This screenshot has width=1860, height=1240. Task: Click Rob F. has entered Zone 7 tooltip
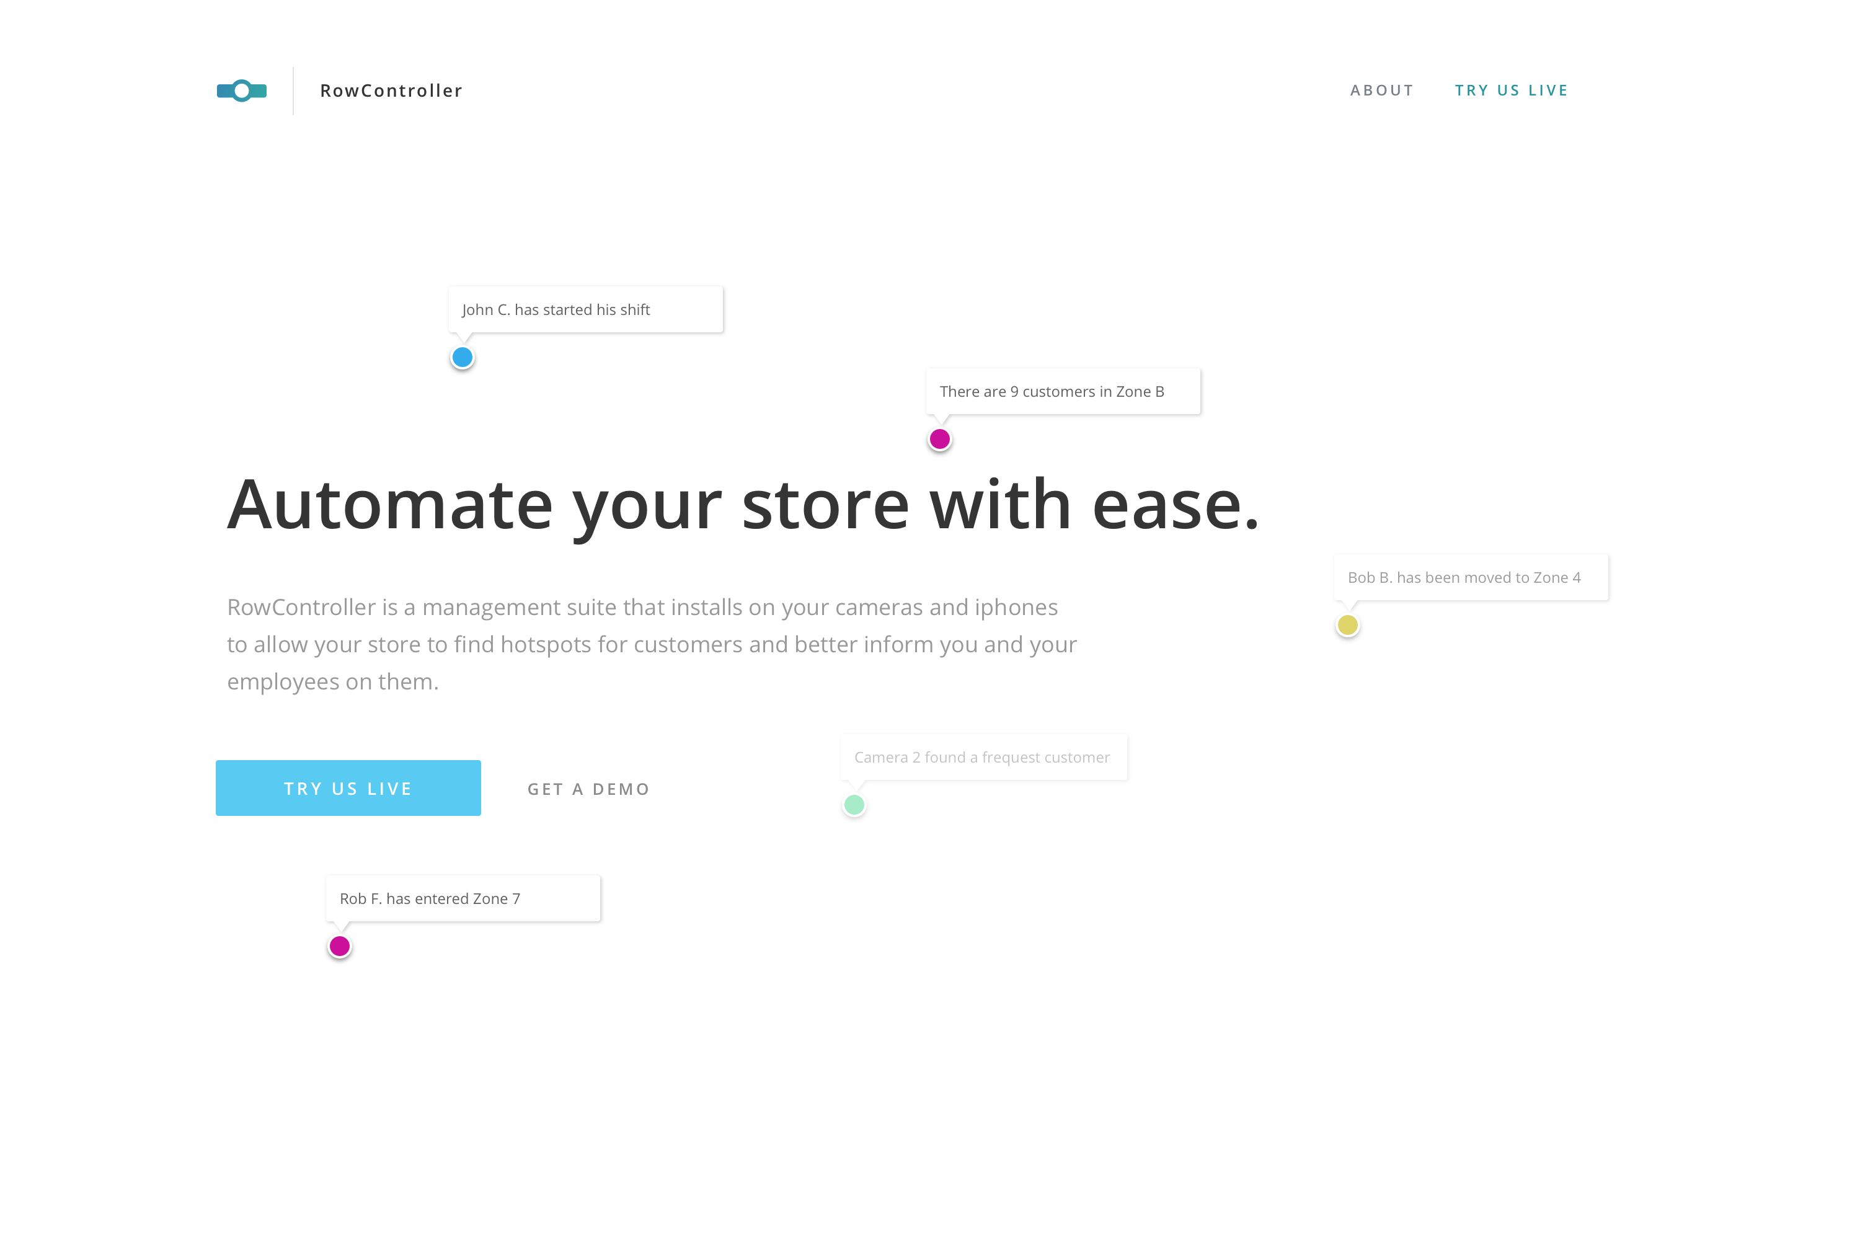[463, 898]
